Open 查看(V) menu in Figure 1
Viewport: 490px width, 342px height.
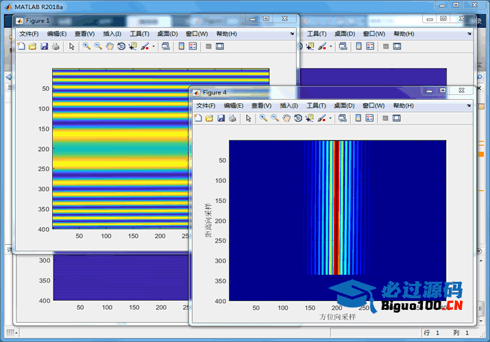[x=84, y=34]
